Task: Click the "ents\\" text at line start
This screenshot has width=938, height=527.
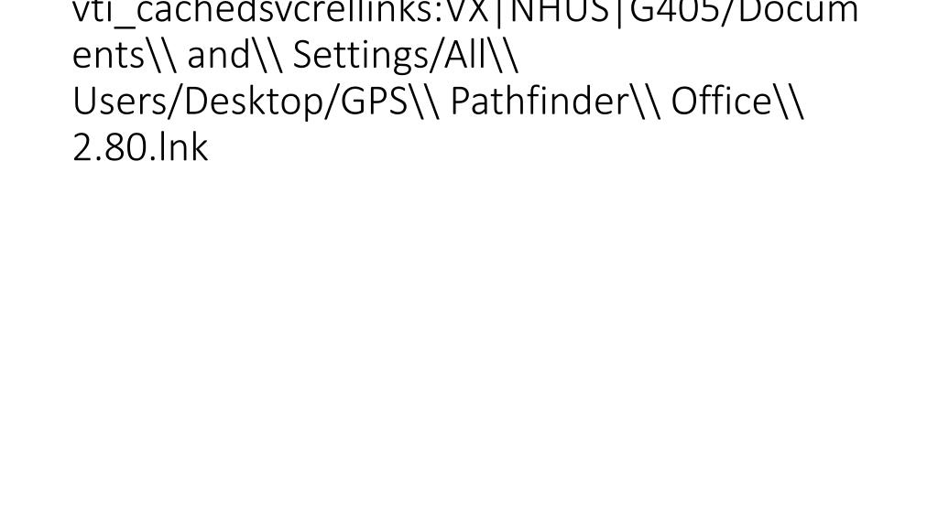Action: tap(125, 56)
